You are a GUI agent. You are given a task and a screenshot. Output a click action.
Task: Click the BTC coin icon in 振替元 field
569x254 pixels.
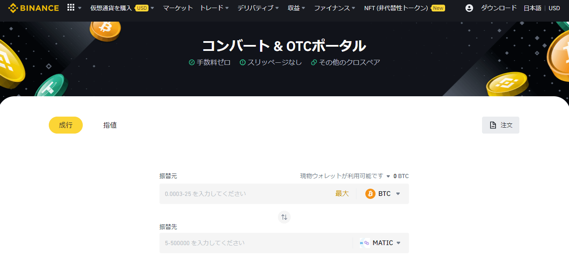(370, 193)
